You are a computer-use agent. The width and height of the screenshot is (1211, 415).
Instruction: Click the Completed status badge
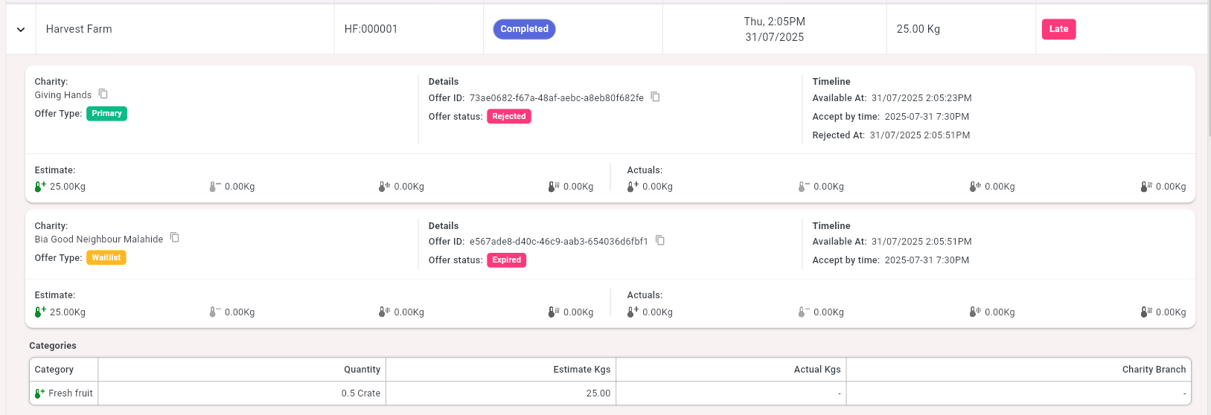(524, 29)
